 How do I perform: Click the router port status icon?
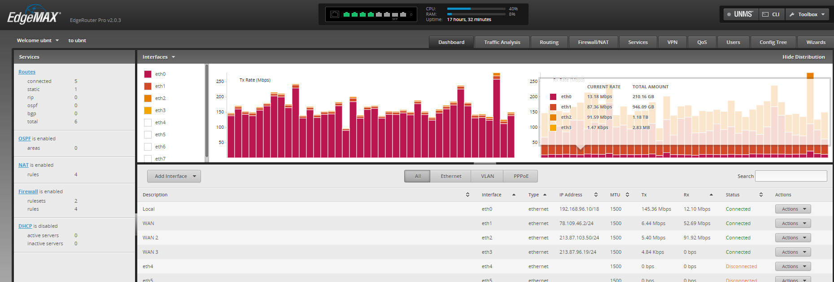(x=335, y=14)
